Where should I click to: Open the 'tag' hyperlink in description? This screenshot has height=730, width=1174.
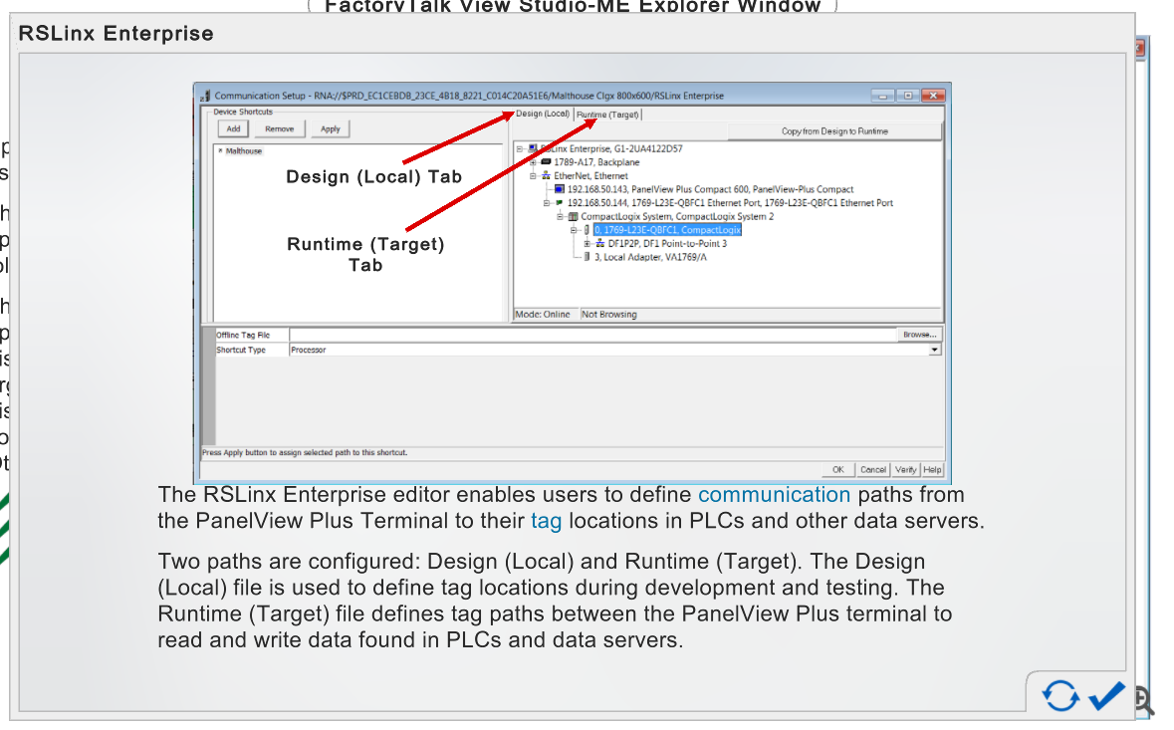click(547, 521)
